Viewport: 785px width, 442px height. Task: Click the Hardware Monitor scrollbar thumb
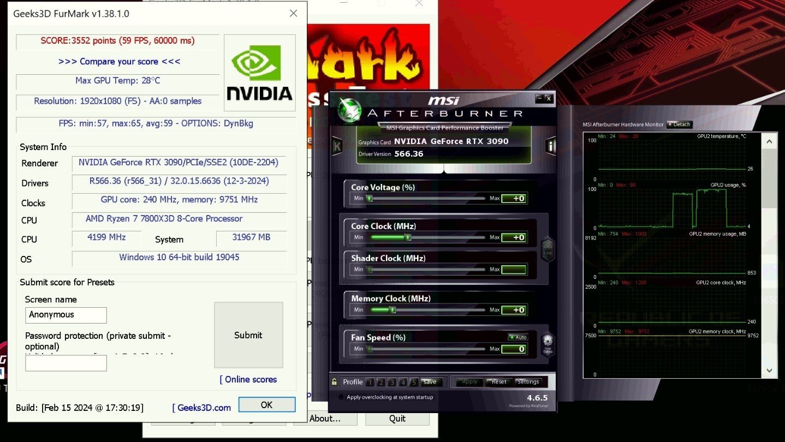coord(769,178)
